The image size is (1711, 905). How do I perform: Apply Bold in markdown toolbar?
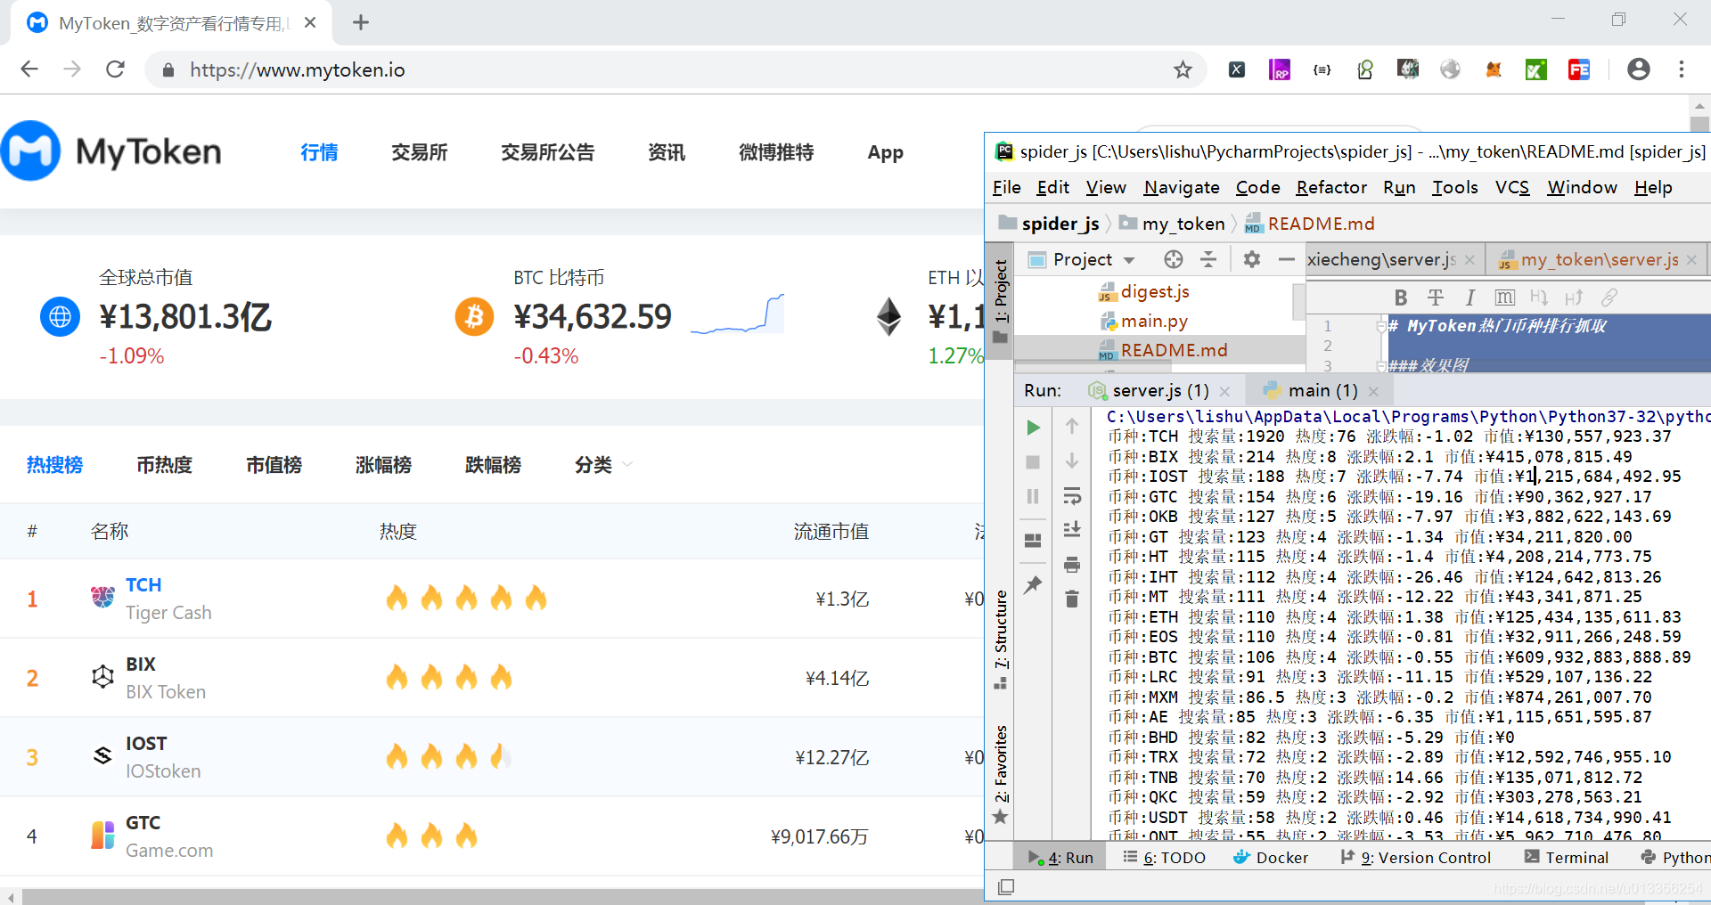[x=1401, y=298]
